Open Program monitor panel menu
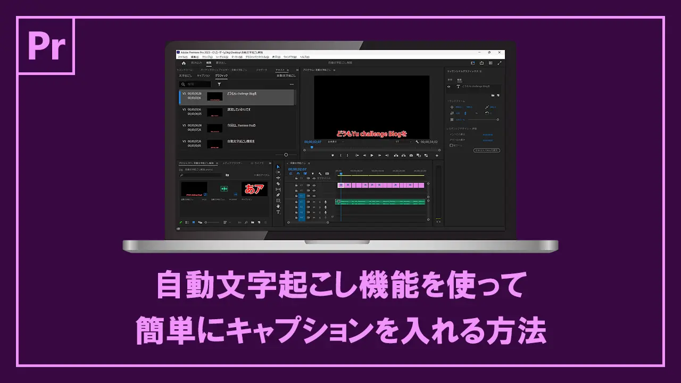The image size is (681, 383). click(x=334, y=70)
